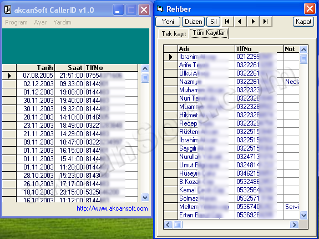
Task: Select the Ertan contact row
Action: coord(231,215)
